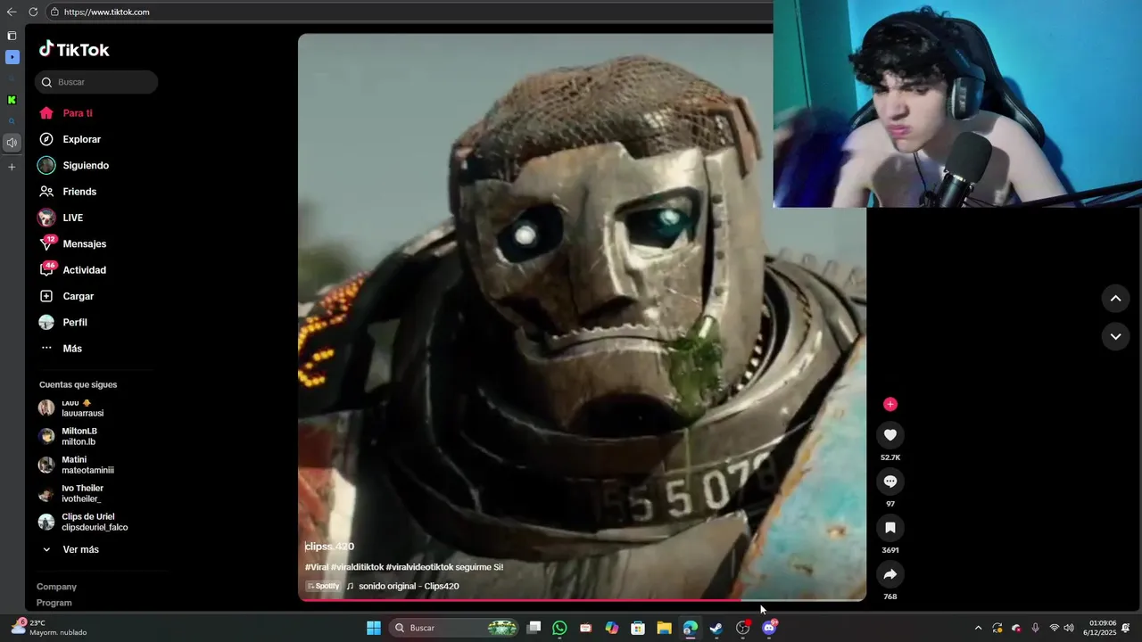
Task: Open the volume control in system tray
Action: tap(1069, 628)
